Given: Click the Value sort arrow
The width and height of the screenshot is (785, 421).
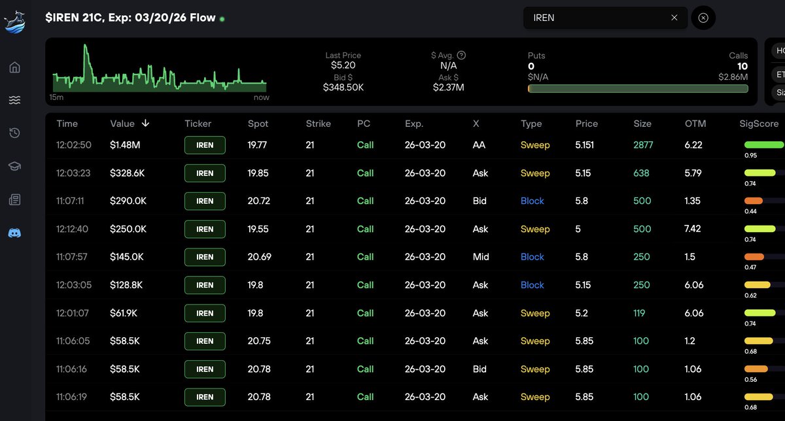Looking at the screenshot, I should tap(145, 123).
